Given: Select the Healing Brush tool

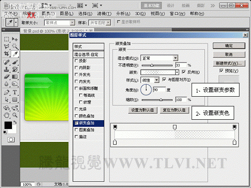Looking at the screenshot, I should (x=7, y=62).
